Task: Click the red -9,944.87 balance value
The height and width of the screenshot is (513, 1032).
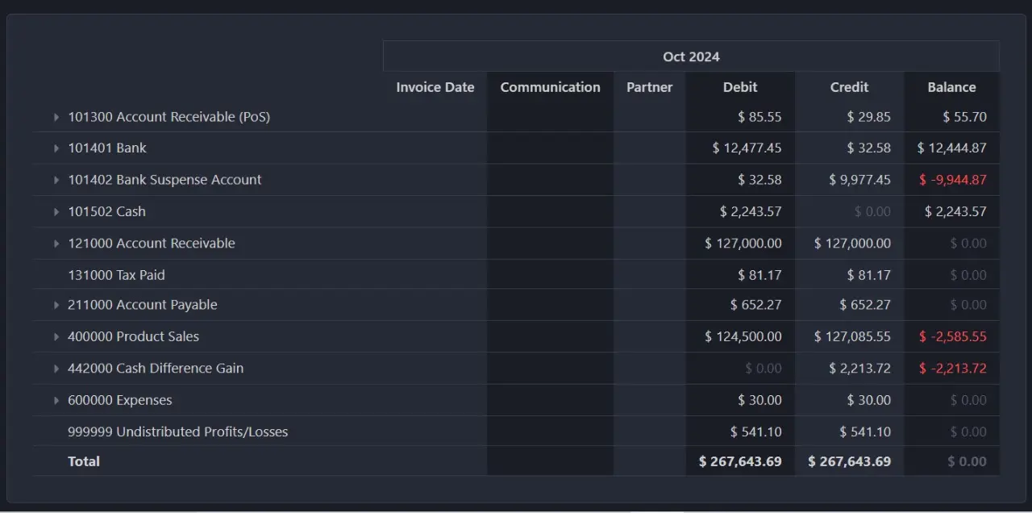Action: click(953, 180)
